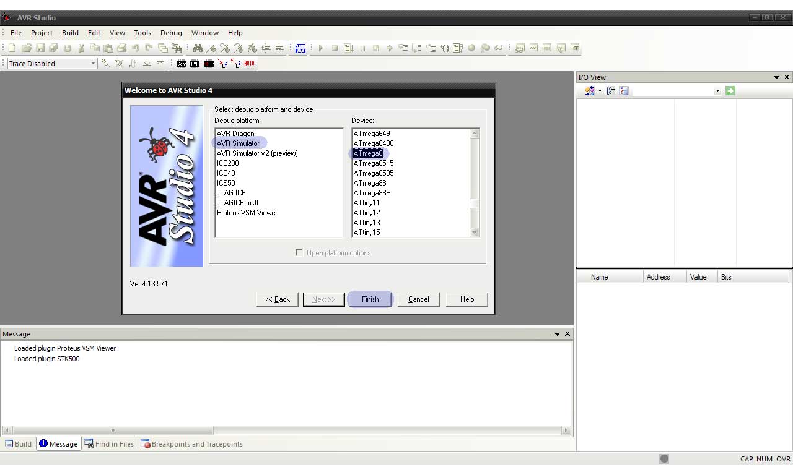Viewport: 793px width, 475px height.
Task: Click the AVR programmer chip icon
Action: [x=195, y=64]
